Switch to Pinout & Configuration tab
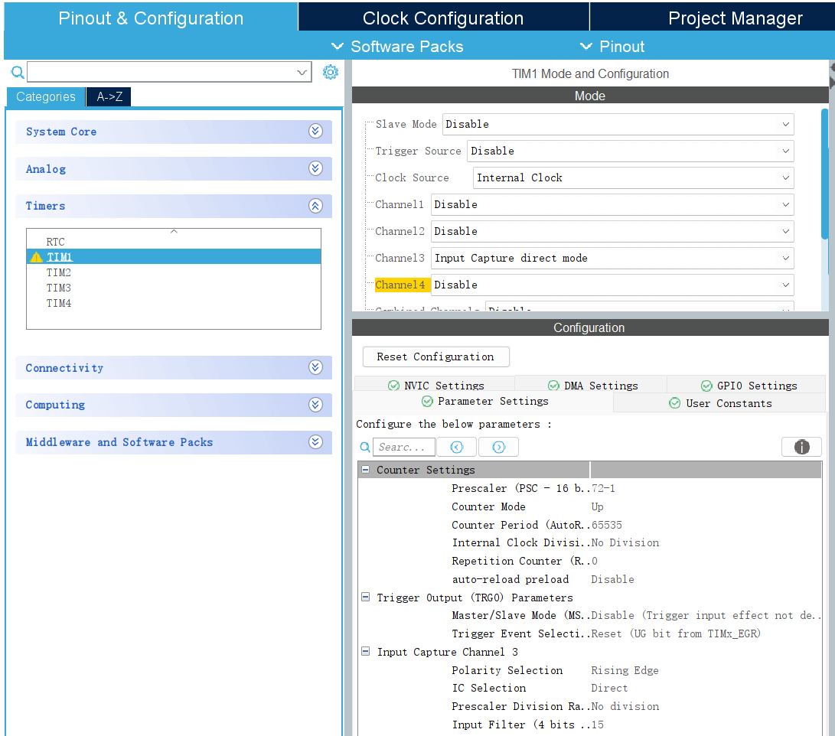 151,18
